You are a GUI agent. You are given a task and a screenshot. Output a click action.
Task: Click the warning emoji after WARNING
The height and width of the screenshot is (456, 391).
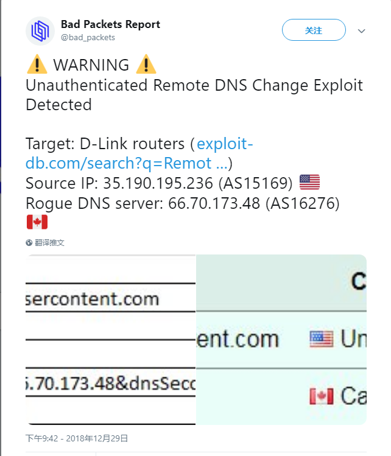(x=146, y=65)
